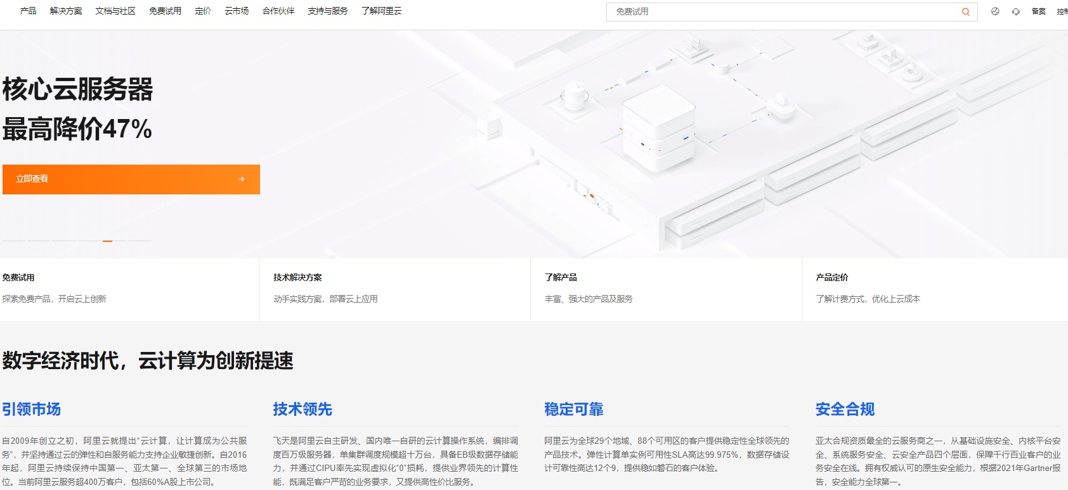Click the arrow on the 立即查看 banner button
1068x490 pixels.
pyautogui.click(x=241, y=179)
